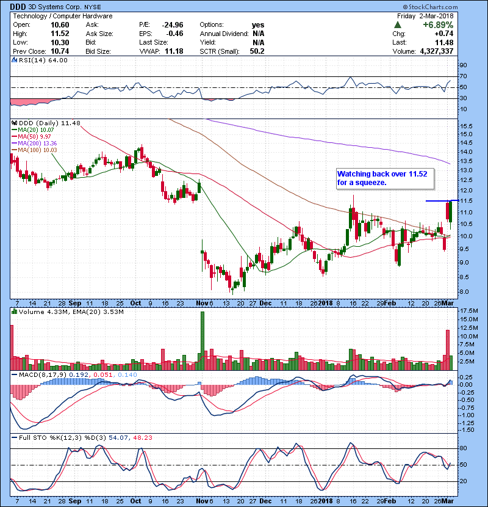488x507 pixels.
Task: Click the green up-arrow change icon
Action: pyautogui.click(x=398, y=25)
